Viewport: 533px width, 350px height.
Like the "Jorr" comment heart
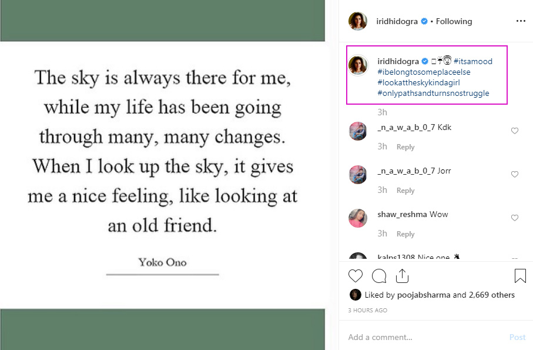(x=515, y=175)
